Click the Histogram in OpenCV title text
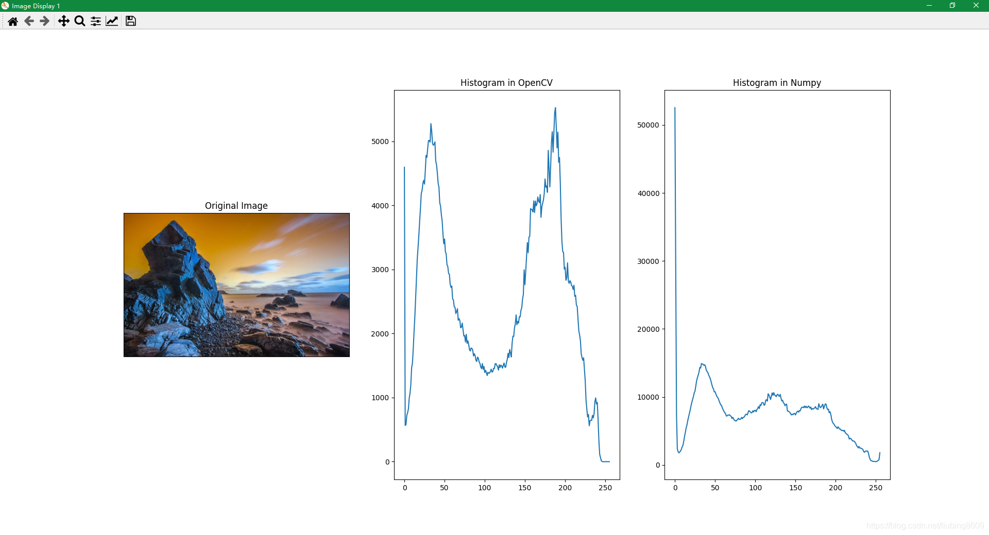The image size is (989, 535). pos(506,82)
